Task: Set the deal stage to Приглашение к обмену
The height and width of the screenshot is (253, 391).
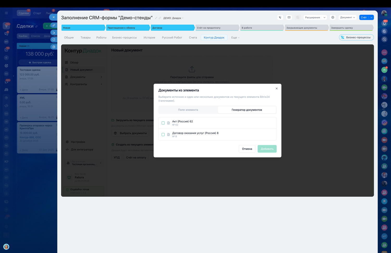Action: pyautogui.click(x=128, y=28)
